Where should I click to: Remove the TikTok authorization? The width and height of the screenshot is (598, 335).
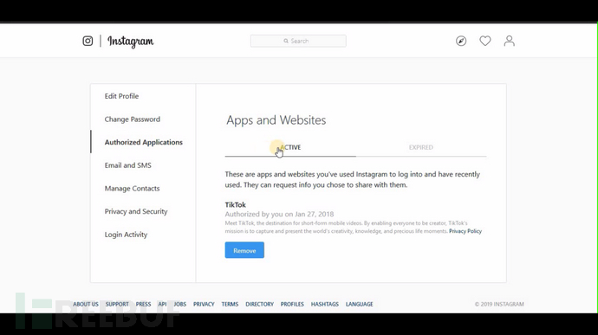coord(244,250)
